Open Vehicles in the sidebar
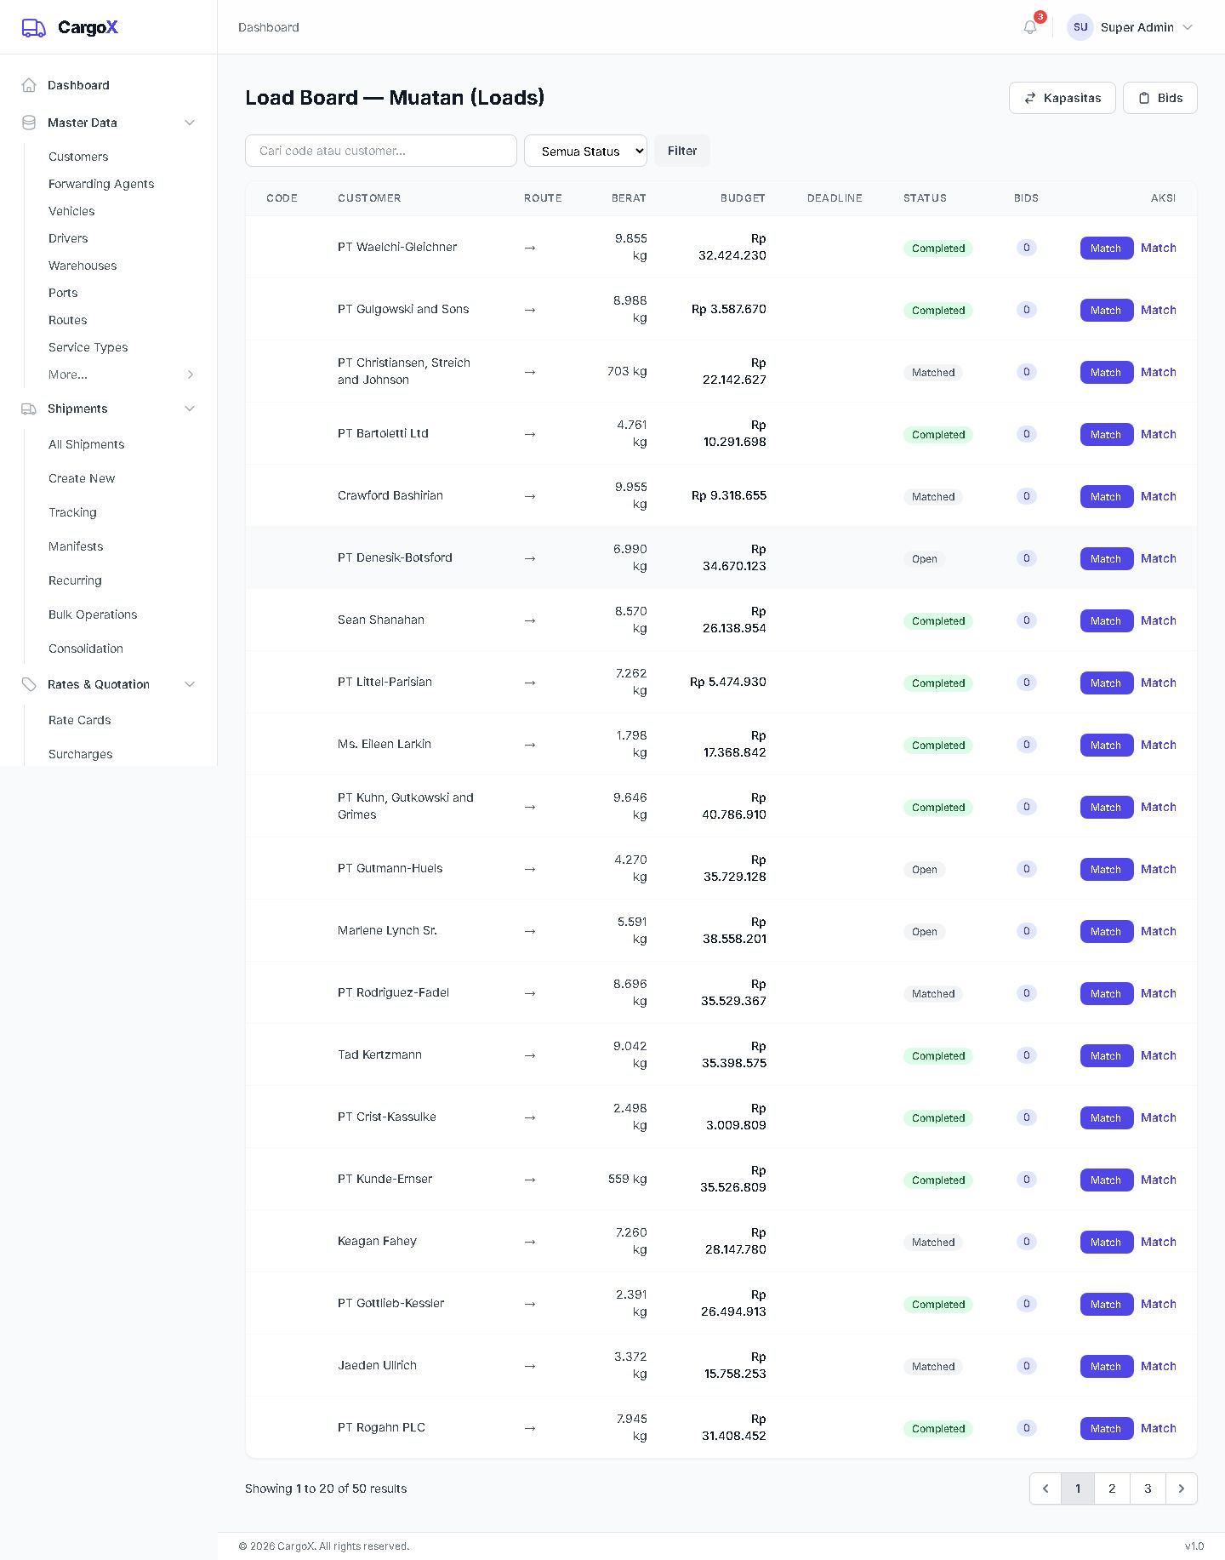 [71, 211]
